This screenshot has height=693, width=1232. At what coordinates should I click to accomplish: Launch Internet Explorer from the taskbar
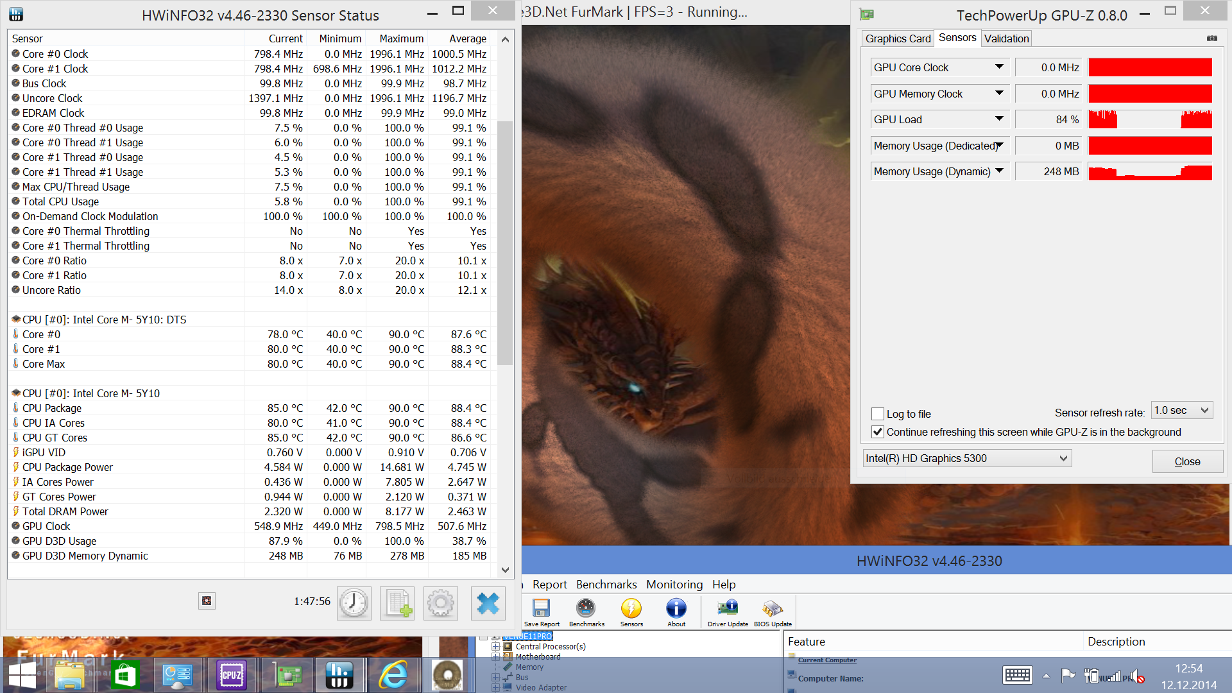(393, 675)
